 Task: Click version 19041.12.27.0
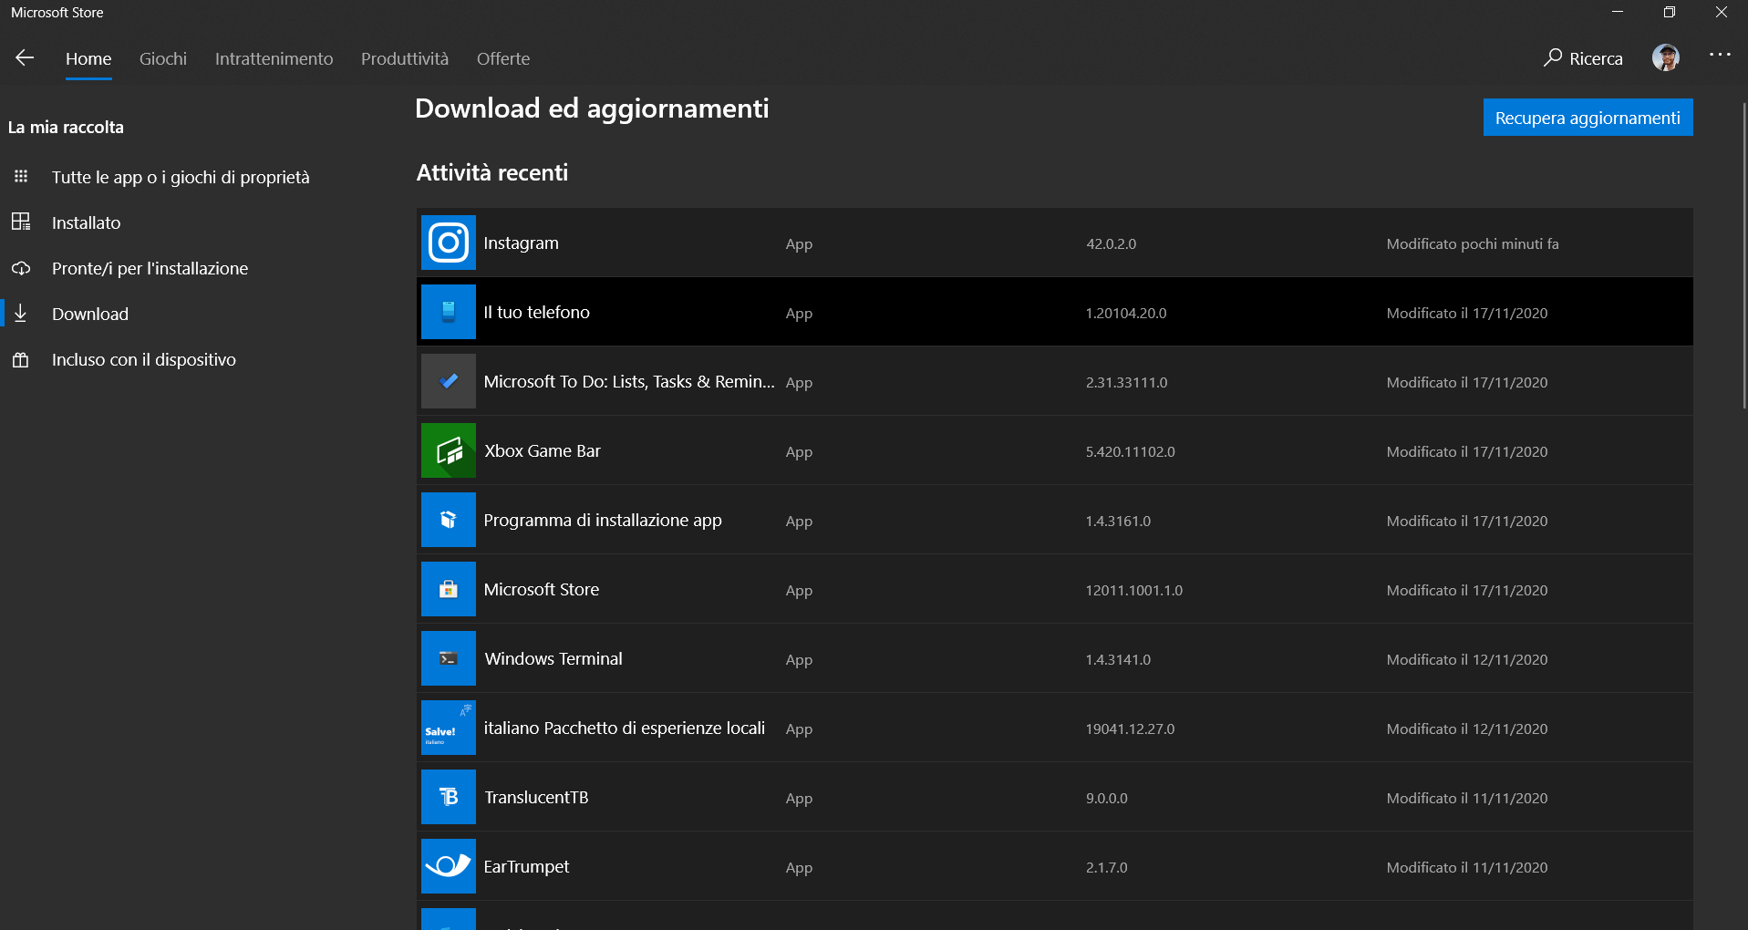tap(1130, 728)
